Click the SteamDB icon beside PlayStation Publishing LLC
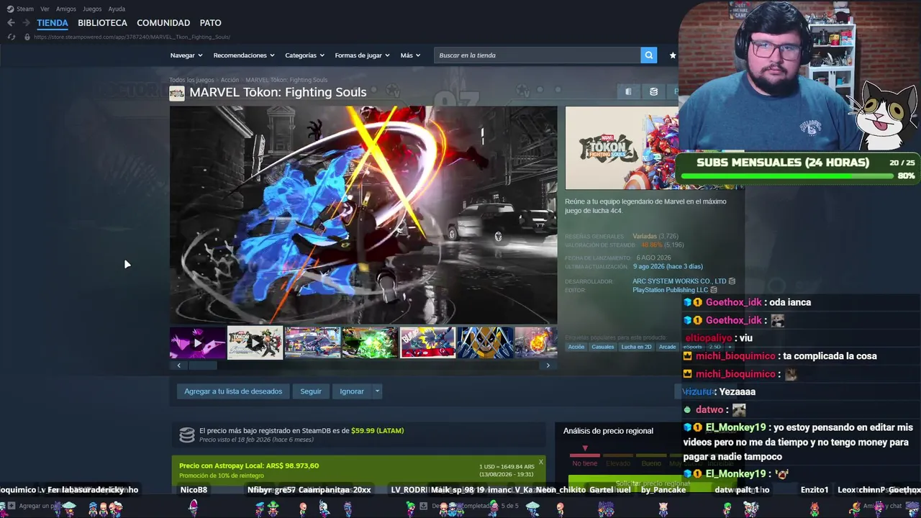Screen dimensions: 921x518 [x=714, y=290]
